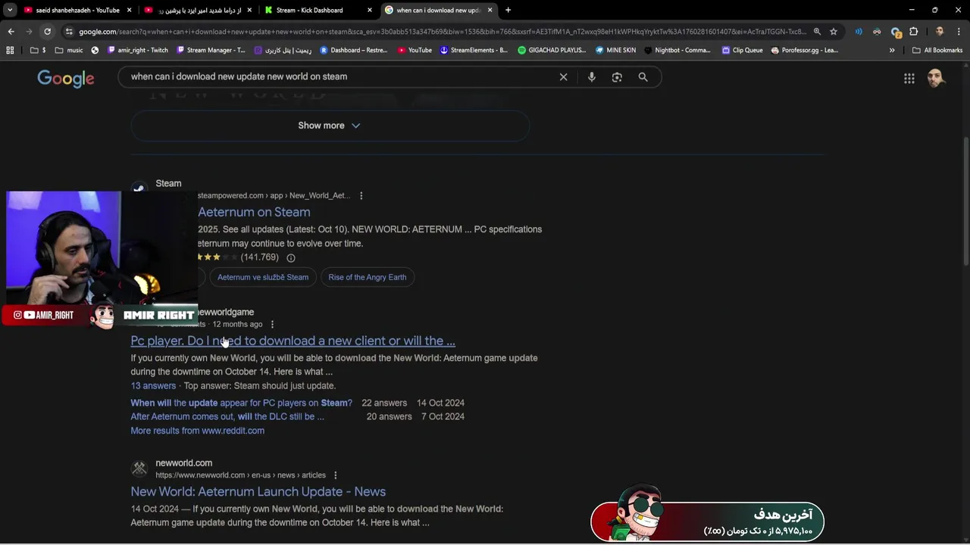Search by image with Google Lens
This screenshot has height=545, width=970.
tap(617, 77)
